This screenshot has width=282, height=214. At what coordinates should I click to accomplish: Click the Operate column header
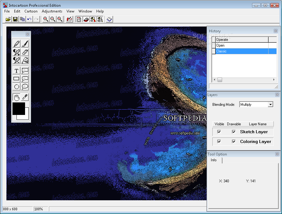(x=242, y=40)
